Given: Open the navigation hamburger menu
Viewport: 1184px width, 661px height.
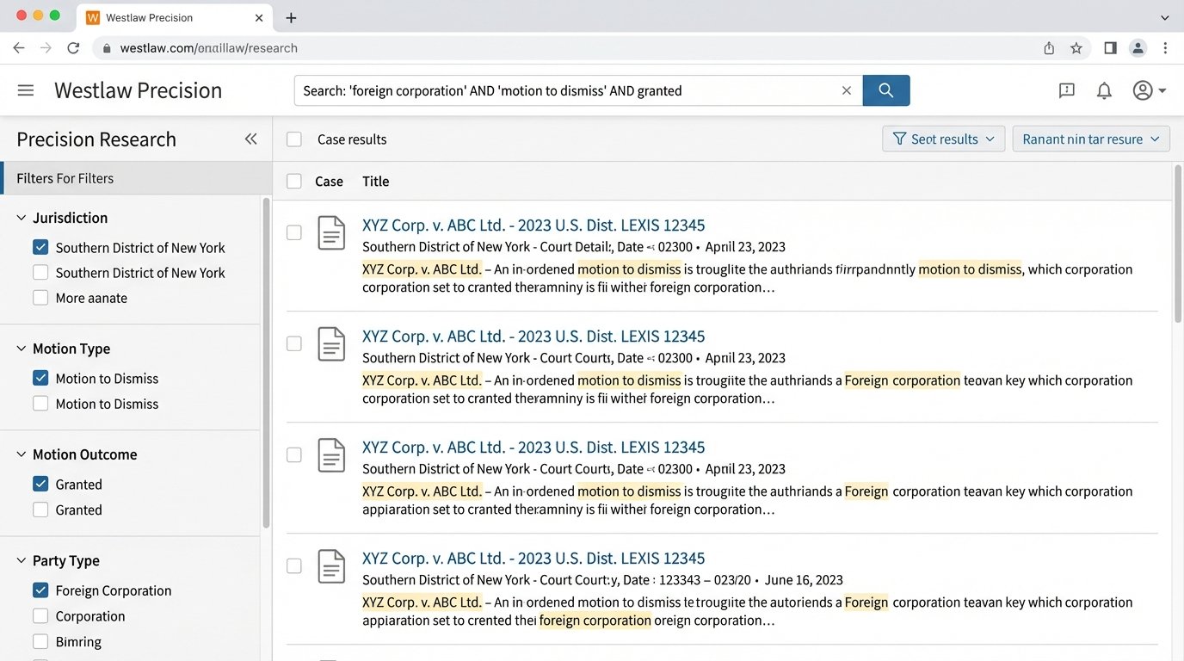Looking at the screenshot, I should (x=26, y=90).
